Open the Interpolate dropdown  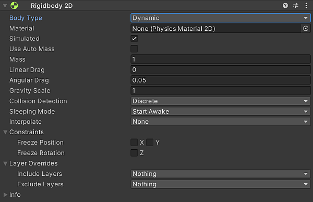[221, 122]
